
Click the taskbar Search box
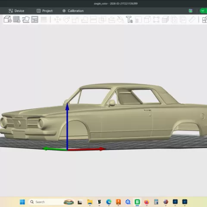tap(52, 202)
